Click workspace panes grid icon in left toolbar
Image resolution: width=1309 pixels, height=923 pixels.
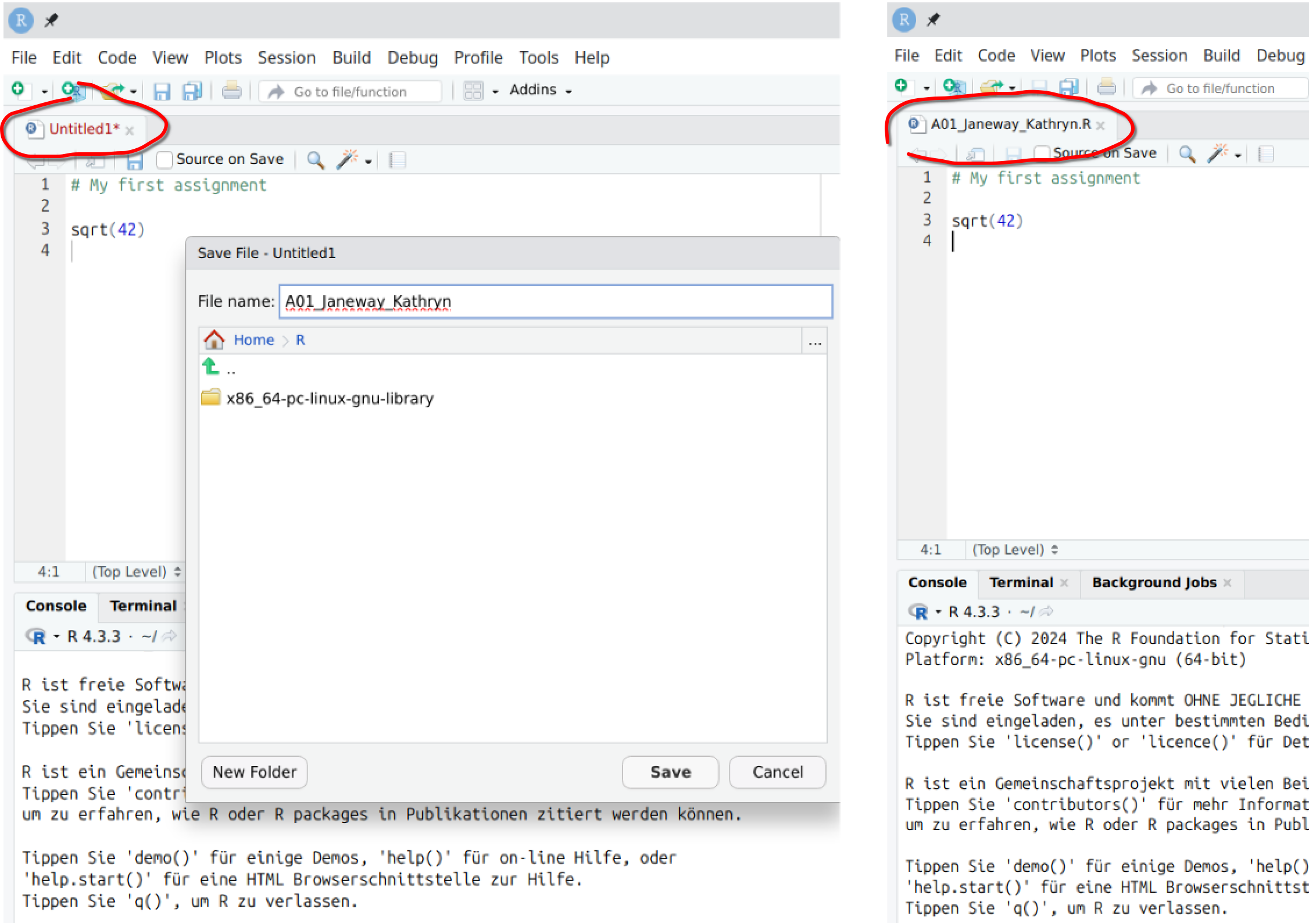[x=473, y=91]
